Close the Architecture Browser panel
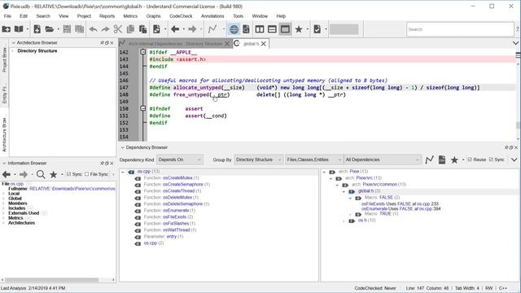Screen dimensions: 521x293 point(112,43)
